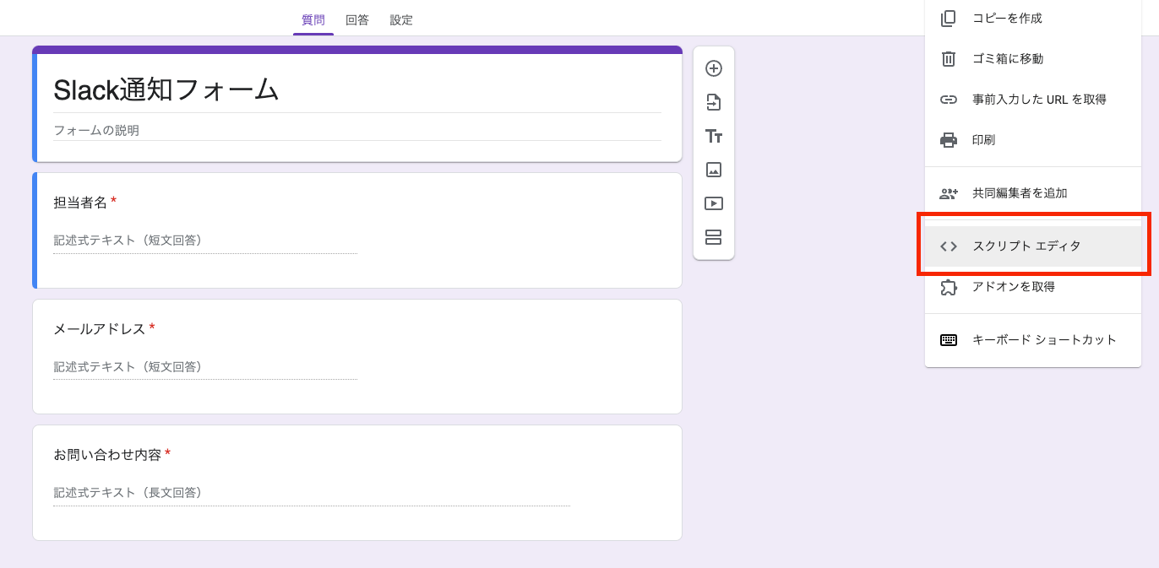Choose ゴミ箱に移動 from the menu

[1033, 58]
